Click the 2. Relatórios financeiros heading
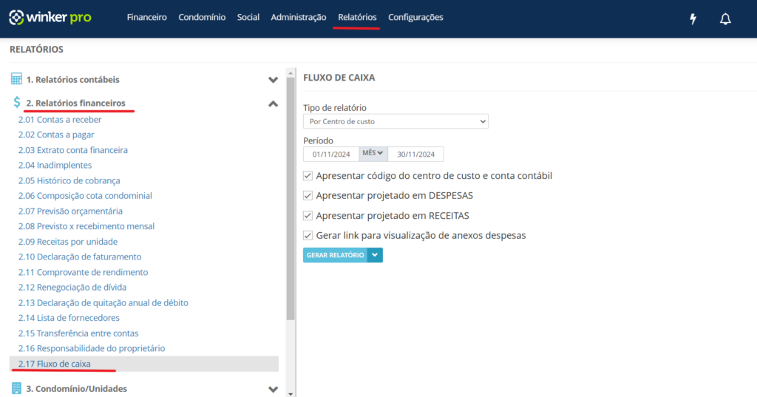 click(76, 103)
